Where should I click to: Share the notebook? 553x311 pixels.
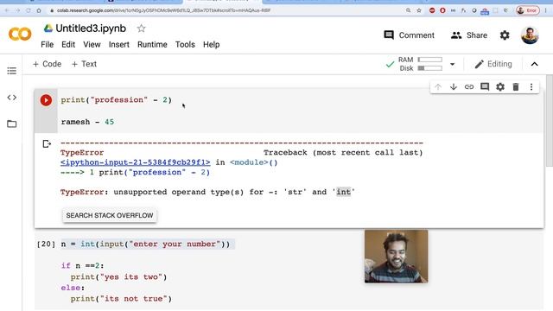[469, 35]
